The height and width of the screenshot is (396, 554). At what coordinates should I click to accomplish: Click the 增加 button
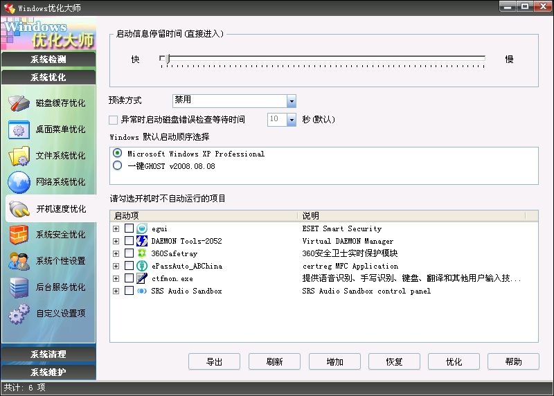(x=334, y=362)
